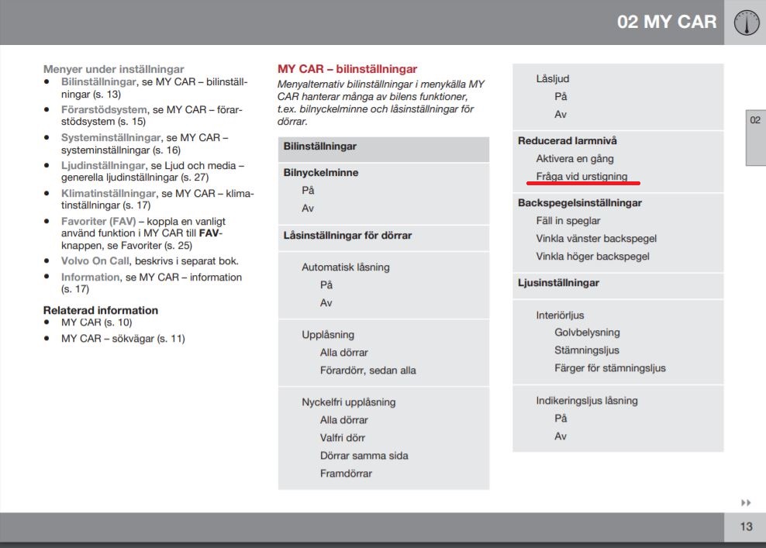Click the double-arrow continuation icon above page number
The height and width of the screenshot is (548, 766).
pyautogui.click(x=746, y=502)
